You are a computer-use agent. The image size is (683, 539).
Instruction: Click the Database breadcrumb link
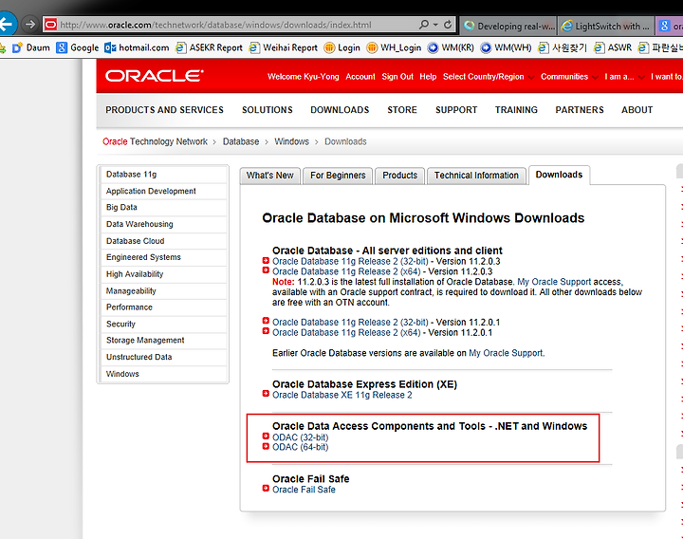(x=241, y=141)
